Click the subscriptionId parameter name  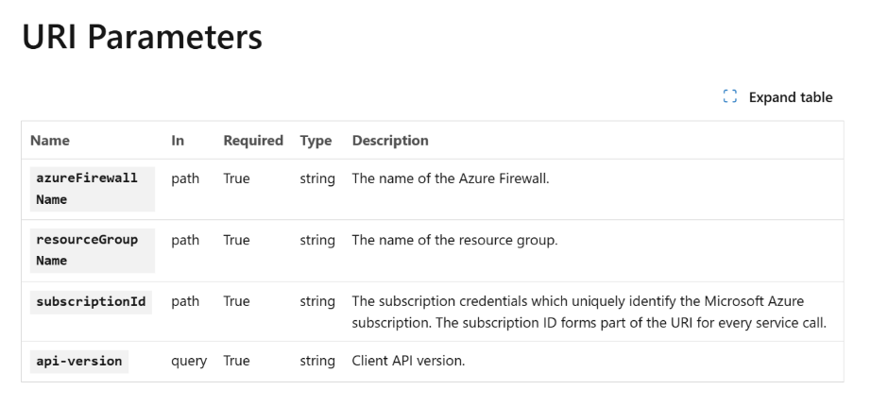(91, 302)
